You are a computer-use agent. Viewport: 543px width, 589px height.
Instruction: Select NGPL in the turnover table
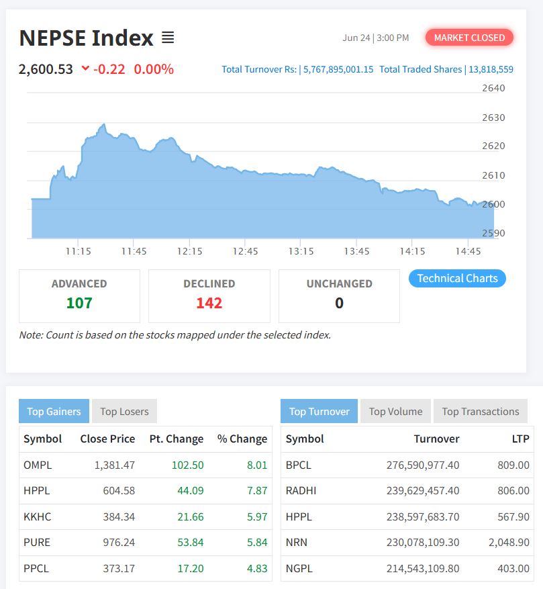[299, 568]
